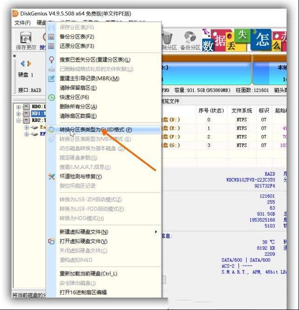The width and height of the screenshot is (299, 310).
Task: Choose 删除所有分区(A) from the menu
Action: 104,107
